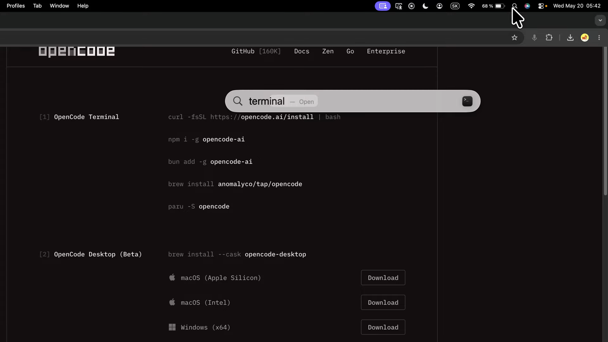The height and width of the screenshot is (342, 608).
Task: Open the browser downloads icon
Action: pos(570,38)
